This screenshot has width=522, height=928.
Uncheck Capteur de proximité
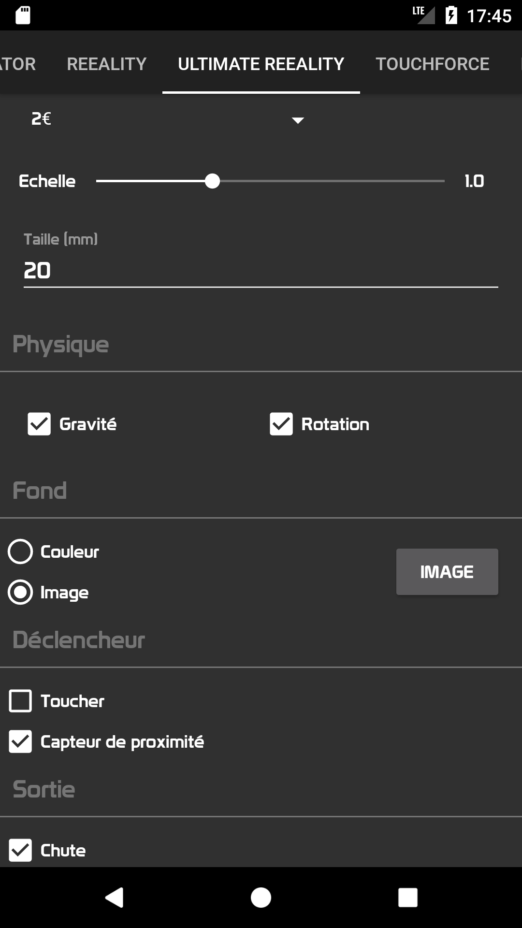coord(20,741)
